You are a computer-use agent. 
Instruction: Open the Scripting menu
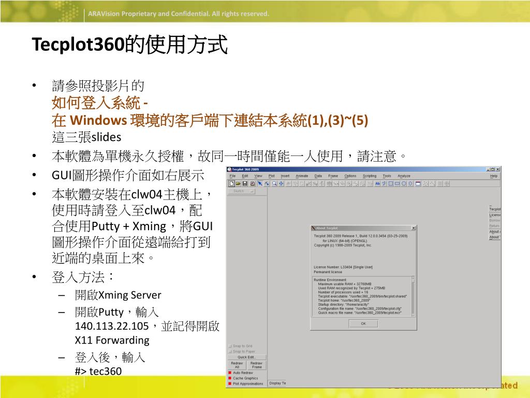tap(370, 176)
